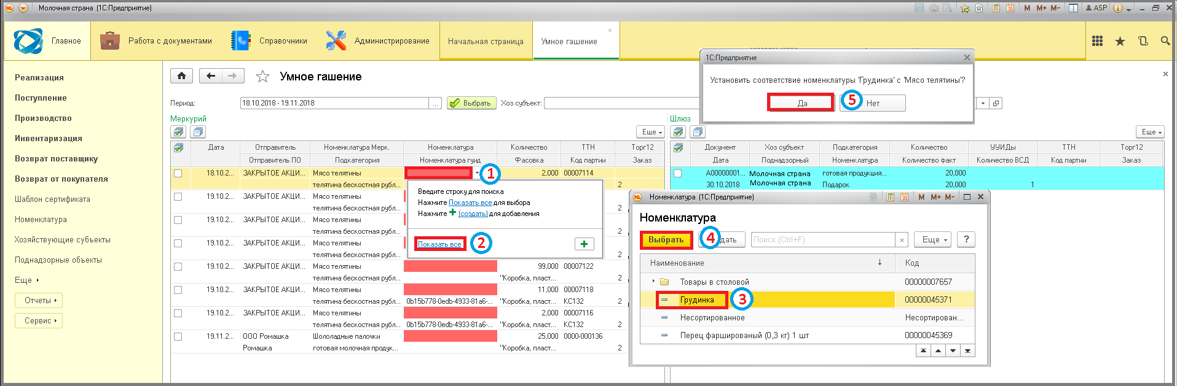The height and width of the screenshot is (386, 1177).
Task: Click the M+ memory button in main title bar
Action: click(1041, 8)
